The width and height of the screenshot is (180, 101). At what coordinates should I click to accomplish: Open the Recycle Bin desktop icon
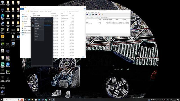(3, 3)
